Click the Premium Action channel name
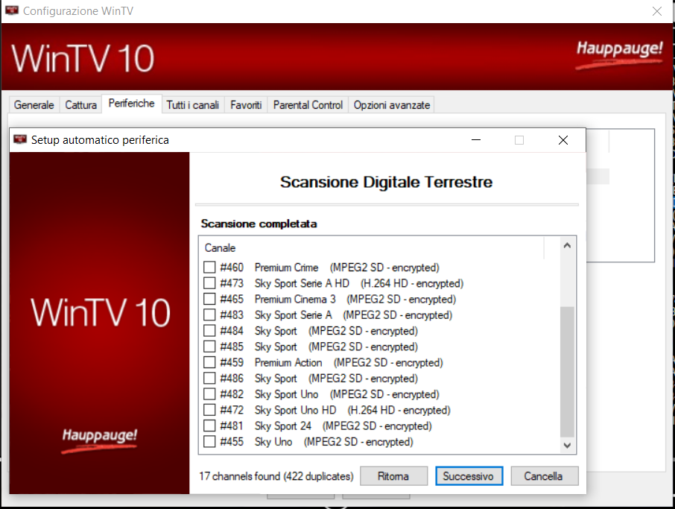675x509 pixels. (288, 363)
